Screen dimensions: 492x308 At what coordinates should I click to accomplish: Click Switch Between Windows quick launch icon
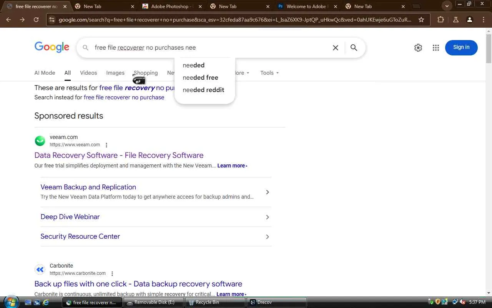click(37, 302)
